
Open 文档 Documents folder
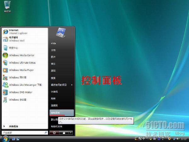[61, 50]
